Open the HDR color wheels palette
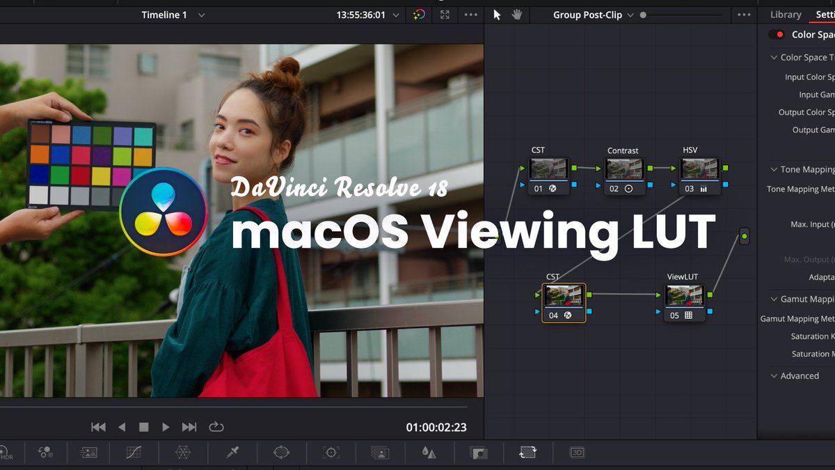 click(6, 453)
